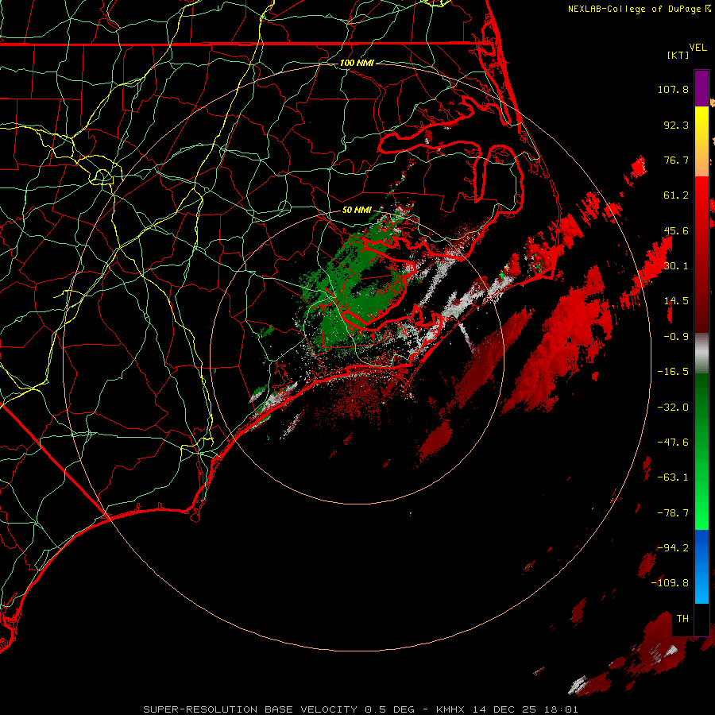Click the 30.1 velocity scale value
The image size is (715, 715).
tap(676, 266)
